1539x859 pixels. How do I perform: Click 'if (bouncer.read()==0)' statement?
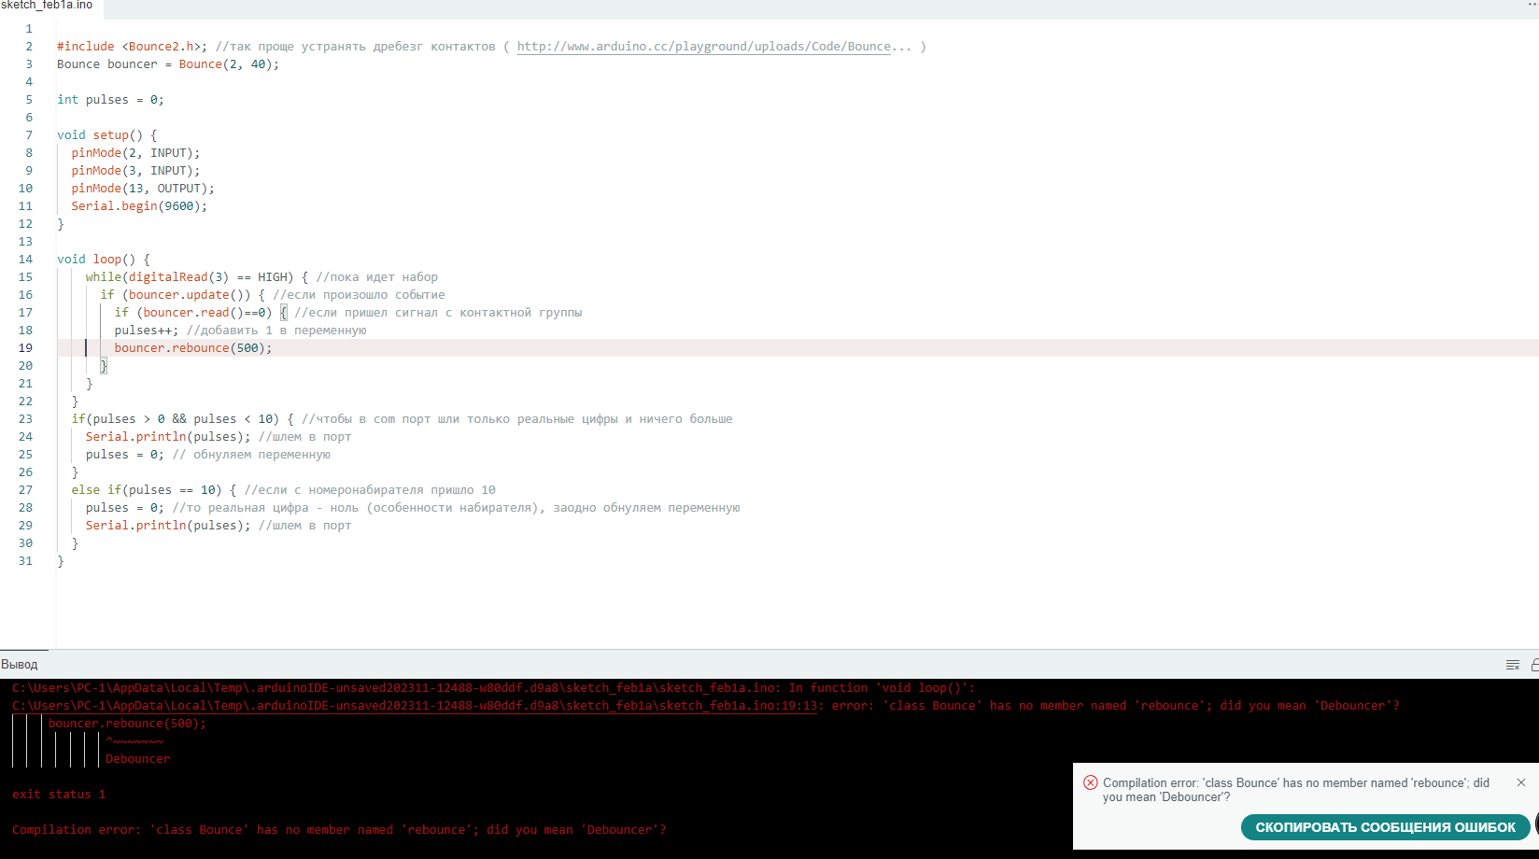tap(193, 313)
